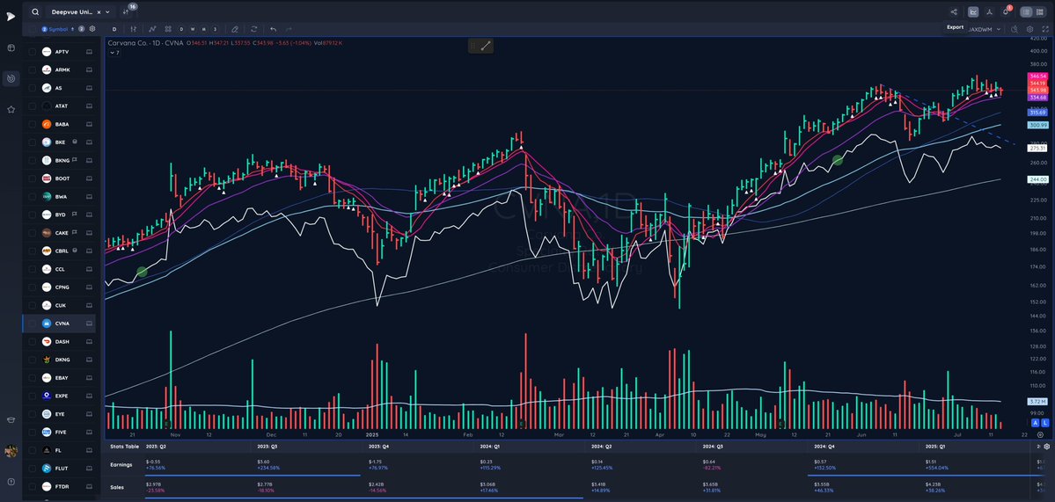Check the DASH row checkbox
Image resolution: width=1055 pixels, height=502 pixels.
[32, 342]
